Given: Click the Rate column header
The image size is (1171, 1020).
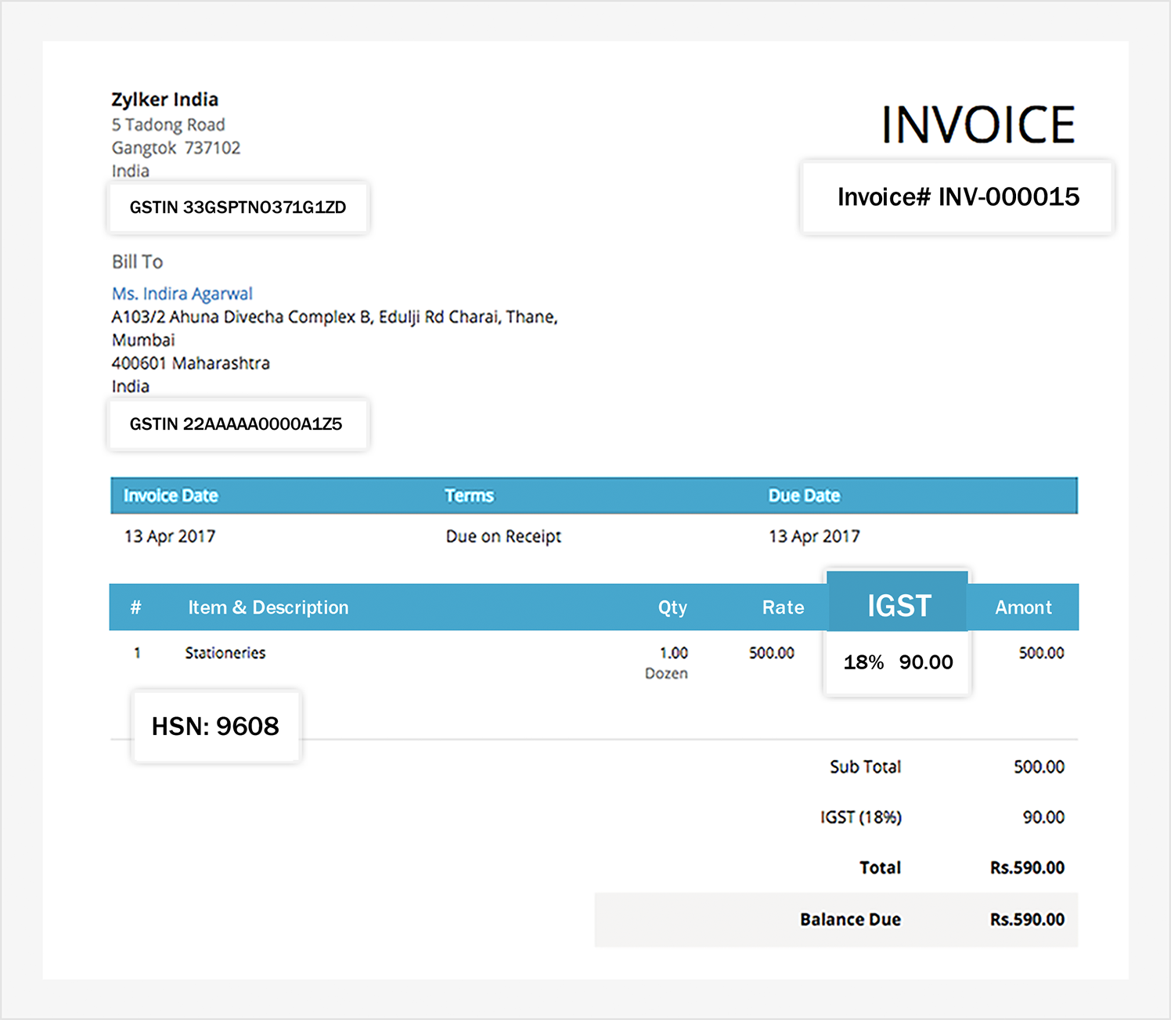Looking at the screenshot, I should (783, 607).
